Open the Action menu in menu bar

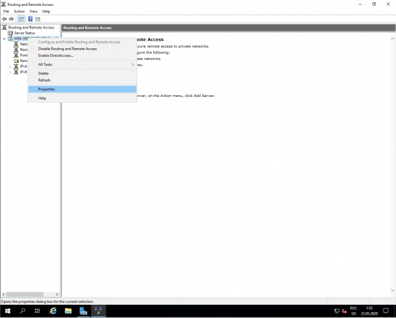(19, 11)
